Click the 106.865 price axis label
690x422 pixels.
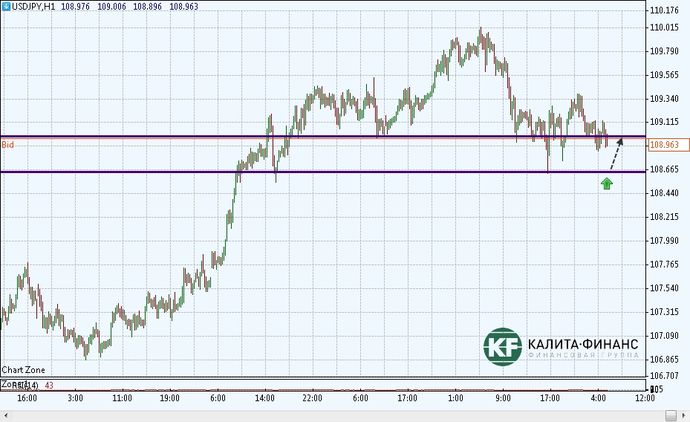tap(665, 359)
